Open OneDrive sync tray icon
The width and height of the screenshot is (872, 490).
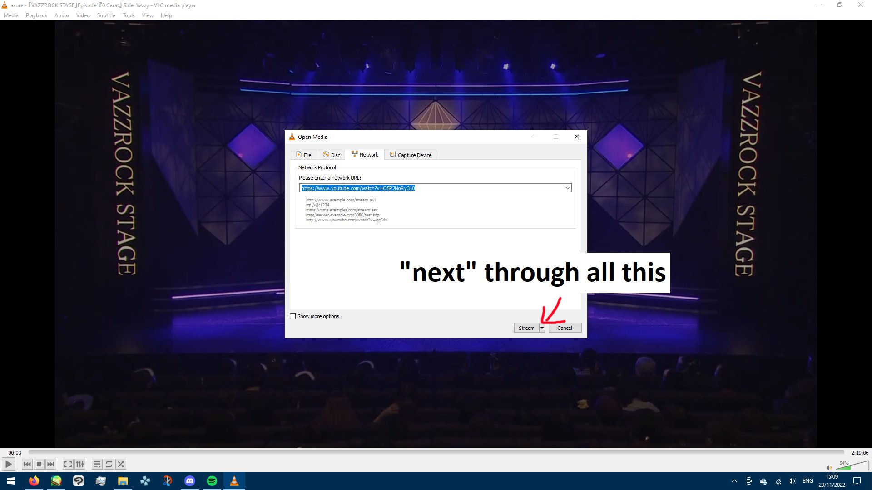(x=763, y=481)
